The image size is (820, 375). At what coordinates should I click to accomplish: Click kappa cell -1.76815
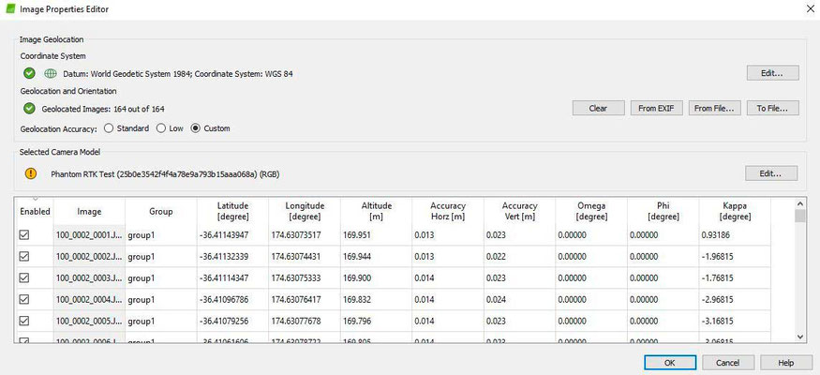coord(735,278)
